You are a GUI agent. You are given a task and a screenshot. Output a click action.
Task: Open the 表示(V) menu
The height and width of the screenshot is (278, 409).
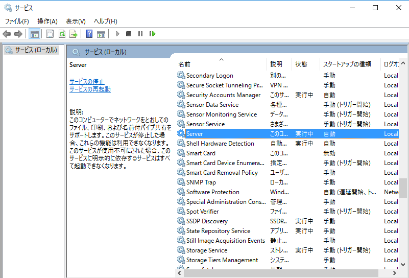click(x=76, y=21)
